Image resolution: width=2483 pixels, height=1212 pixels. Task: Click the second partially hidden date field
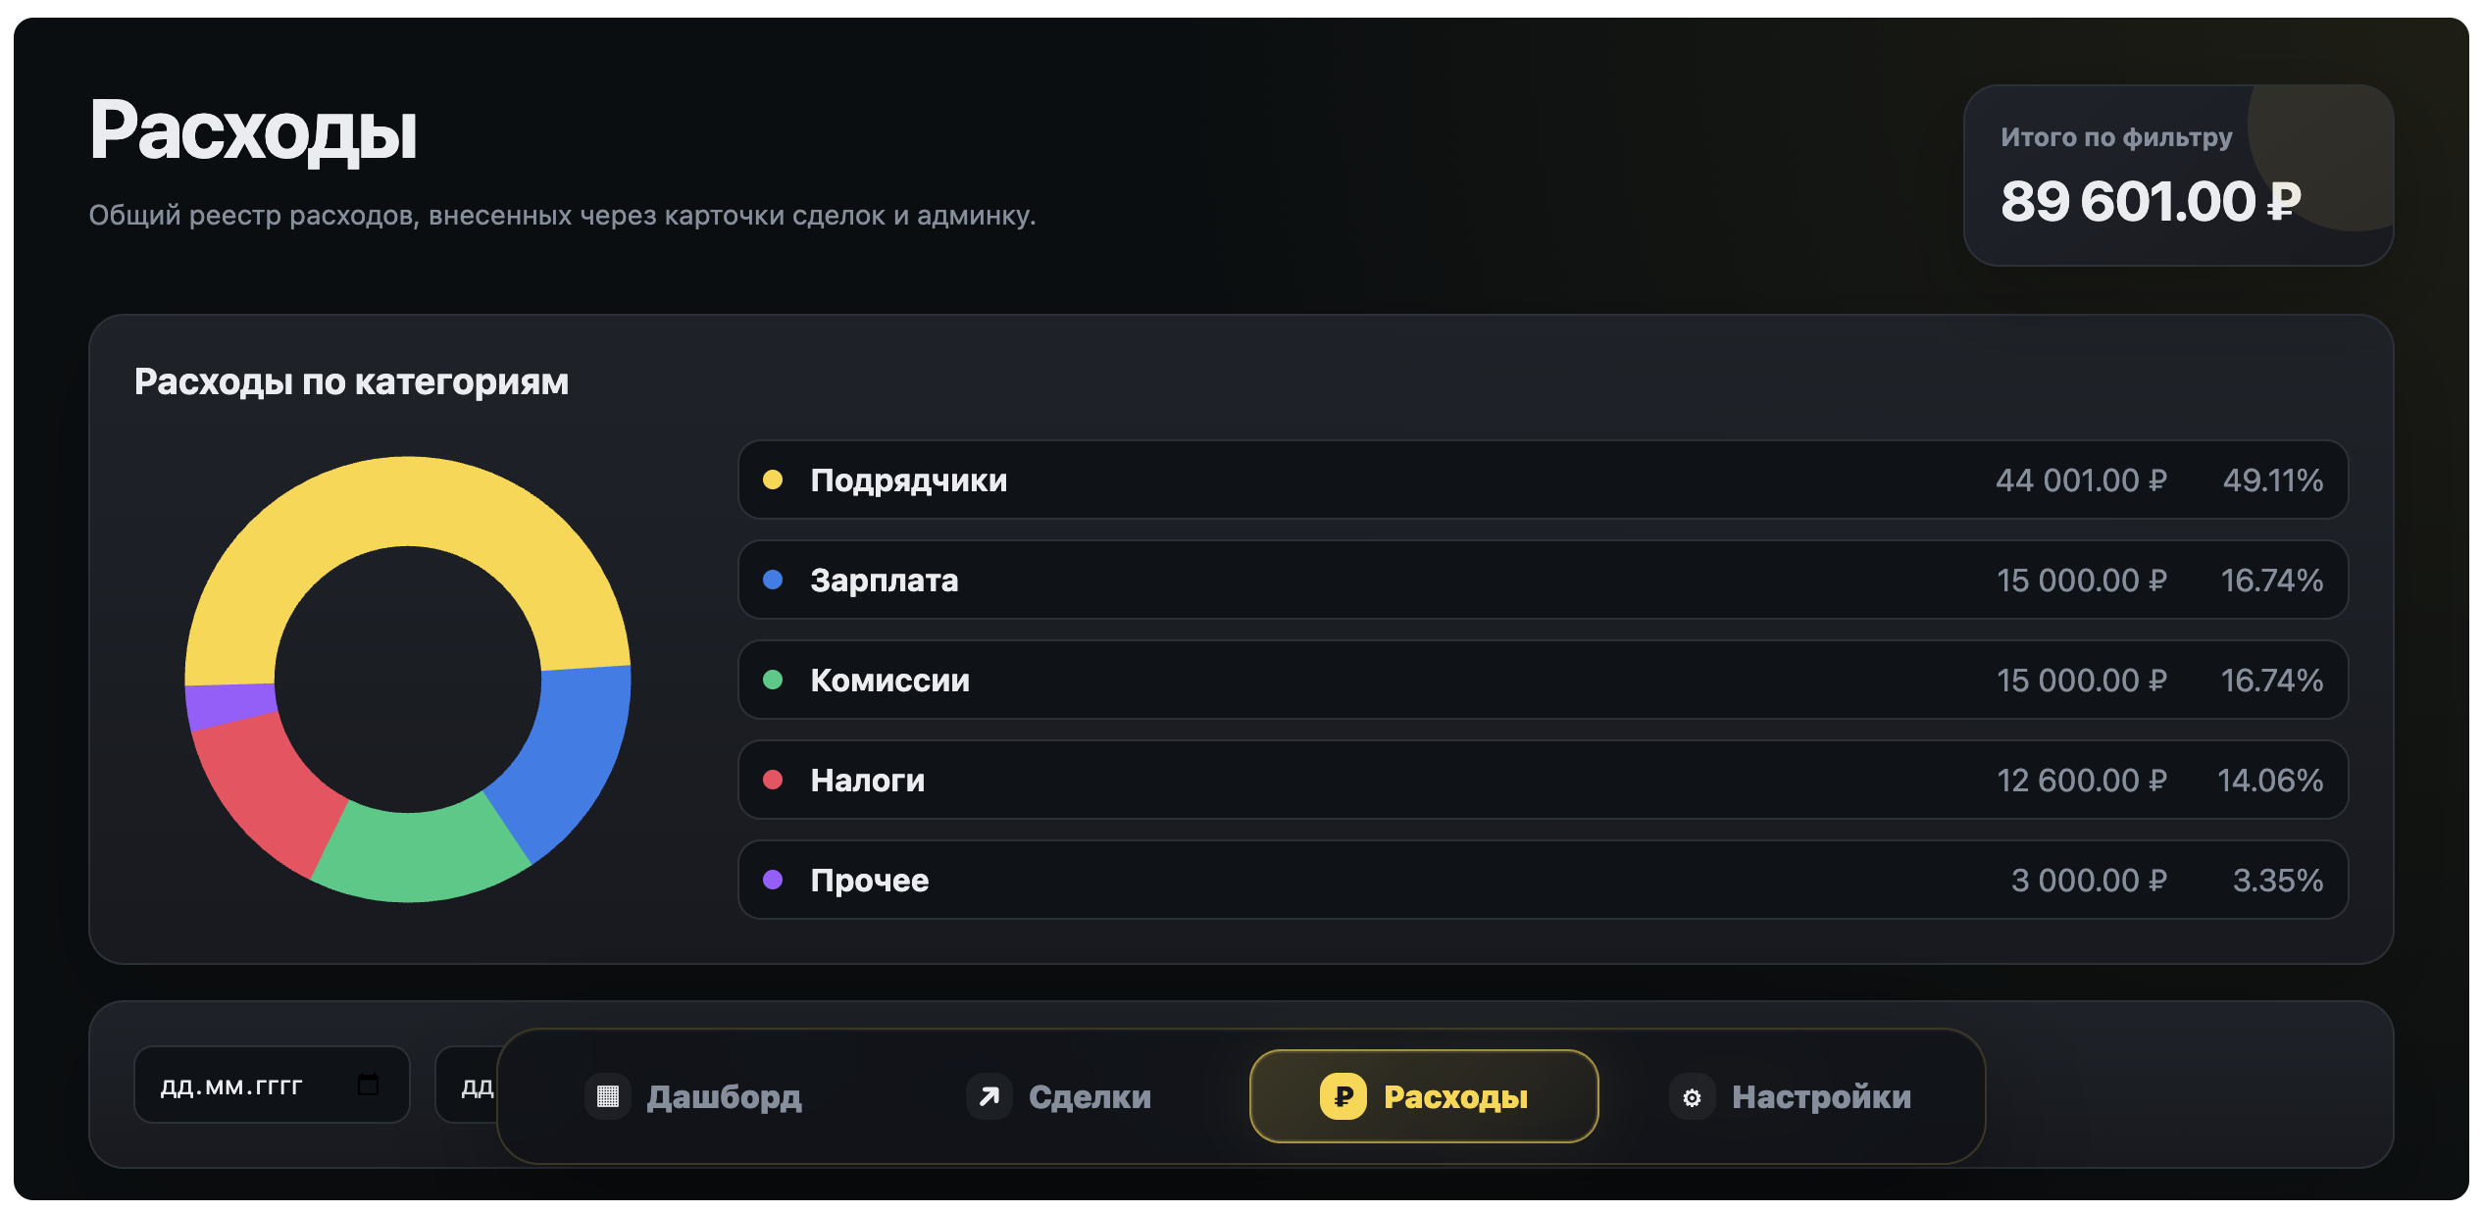click(x=469, y=1085)
